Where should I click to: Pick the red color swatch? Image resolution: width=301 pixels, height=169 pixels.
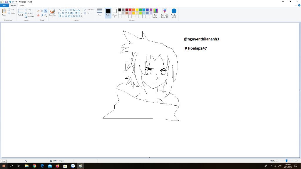(130, 10)
